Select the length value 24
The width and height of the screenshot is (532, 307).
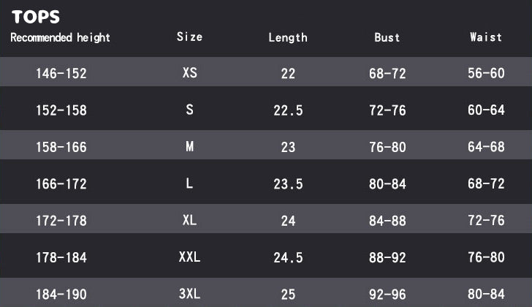pyautogui.click(x=288, y=221)
